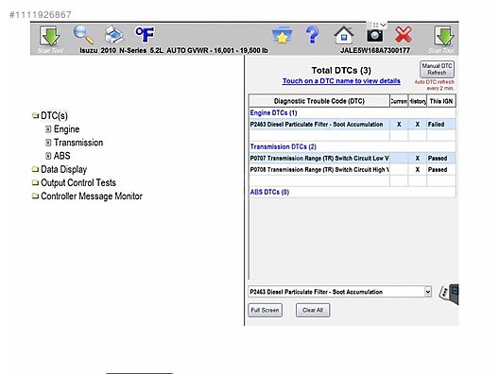The height and width of the screenshot is (374, 499).
Task: Click the Failed status for P2463
Action: tap(436, 125)
